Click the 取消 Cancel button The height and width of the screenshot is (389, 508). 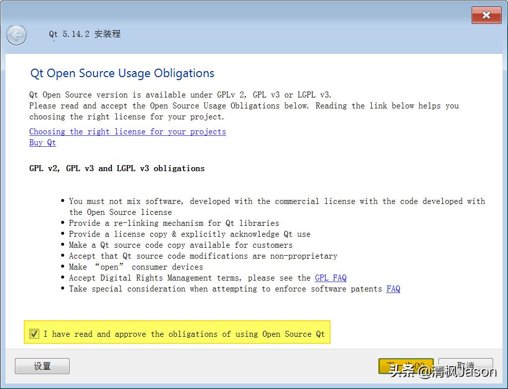click(465, 366)
